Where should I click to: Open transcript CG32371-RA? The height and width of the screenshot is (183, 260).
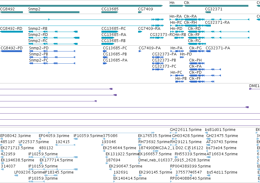pyautogui.click(x=218, y=23)
